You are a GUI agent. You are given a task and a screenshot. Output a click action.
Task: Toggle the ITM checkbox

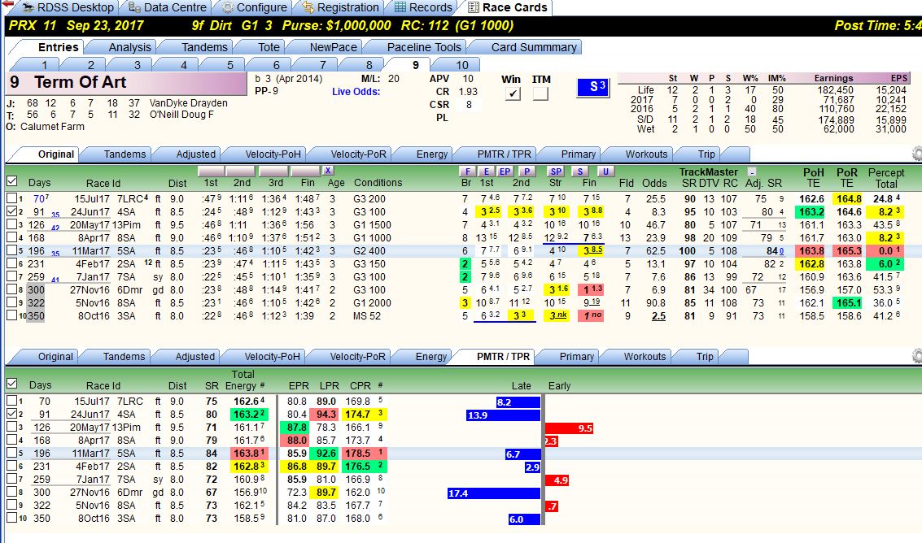(x=540, y=93)
